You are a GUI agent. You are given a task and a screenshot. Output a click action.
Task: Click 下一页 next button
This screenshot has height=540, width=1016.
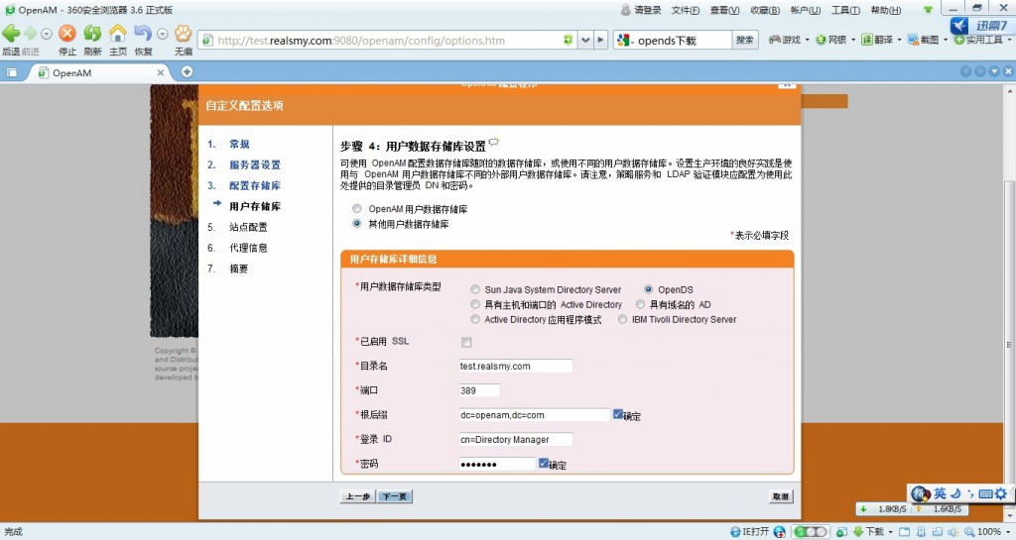(395, 496)
